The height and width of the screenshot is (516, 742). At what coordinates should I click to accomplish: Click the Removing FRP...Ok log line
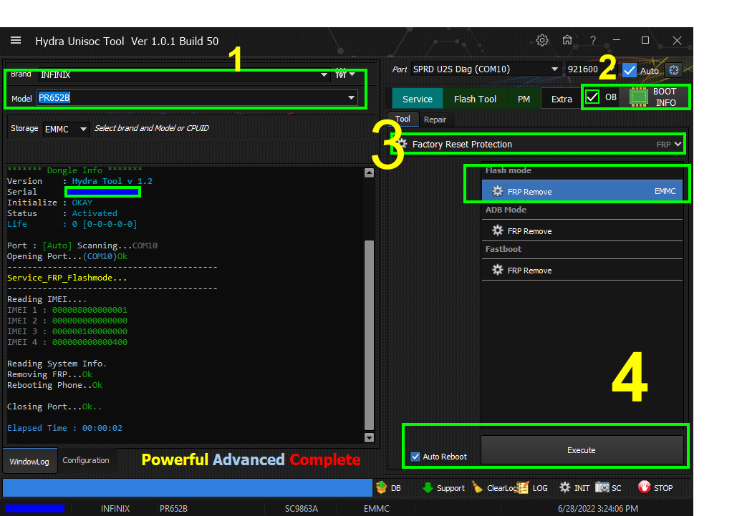click(x=49, y=374)
